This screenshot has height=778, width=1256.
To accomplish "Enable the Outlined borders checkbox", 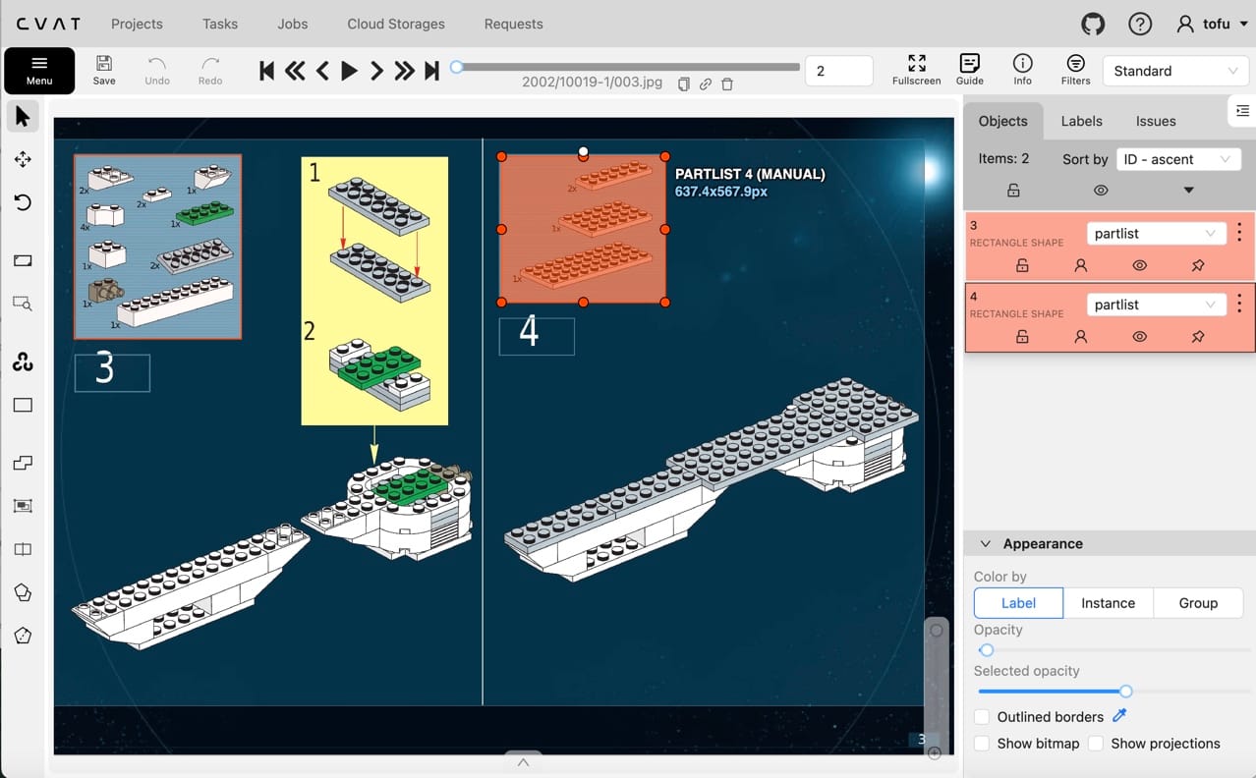I will [982, 717].
